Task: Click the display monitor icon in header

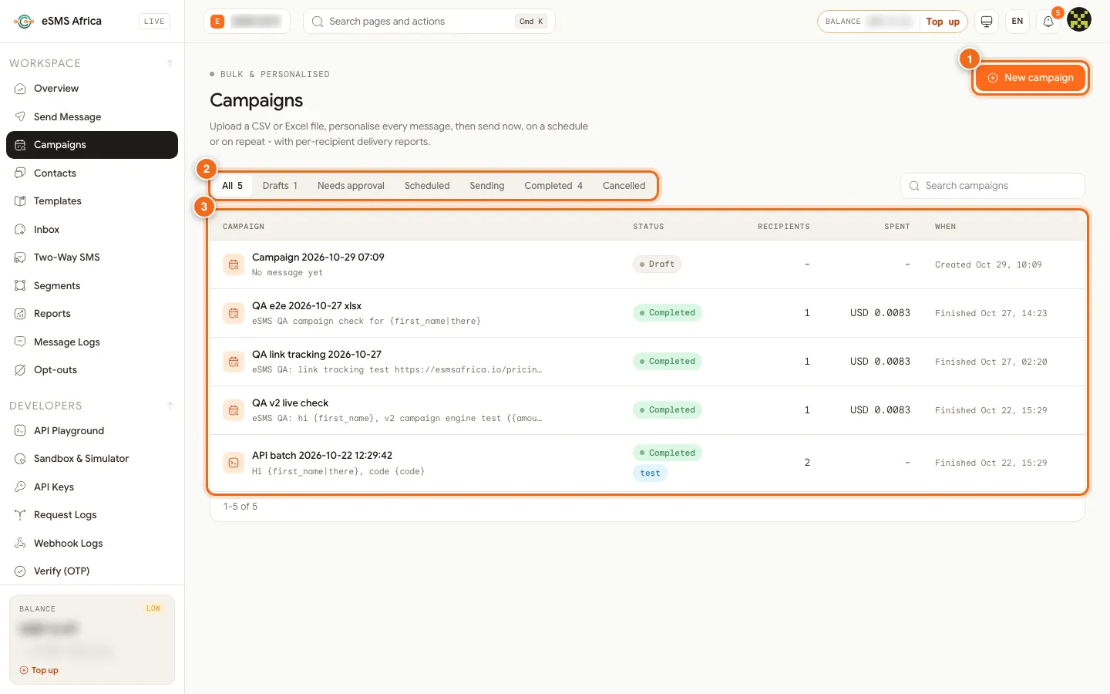Action: tap(987, 22)
